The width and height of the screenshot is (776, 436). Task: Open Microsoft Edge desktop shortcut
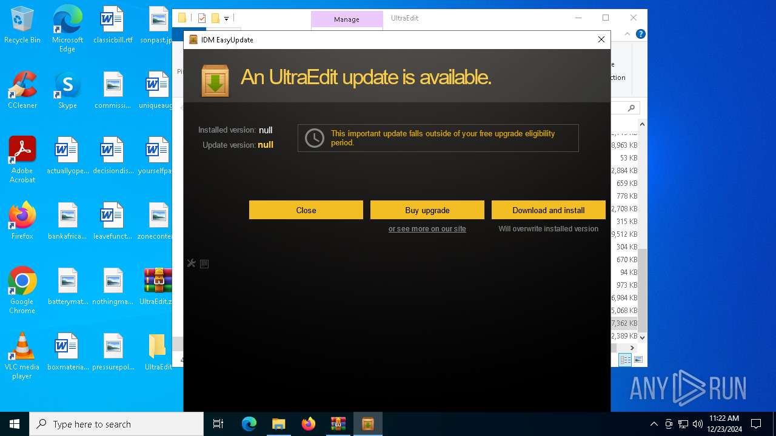point(67,29)
